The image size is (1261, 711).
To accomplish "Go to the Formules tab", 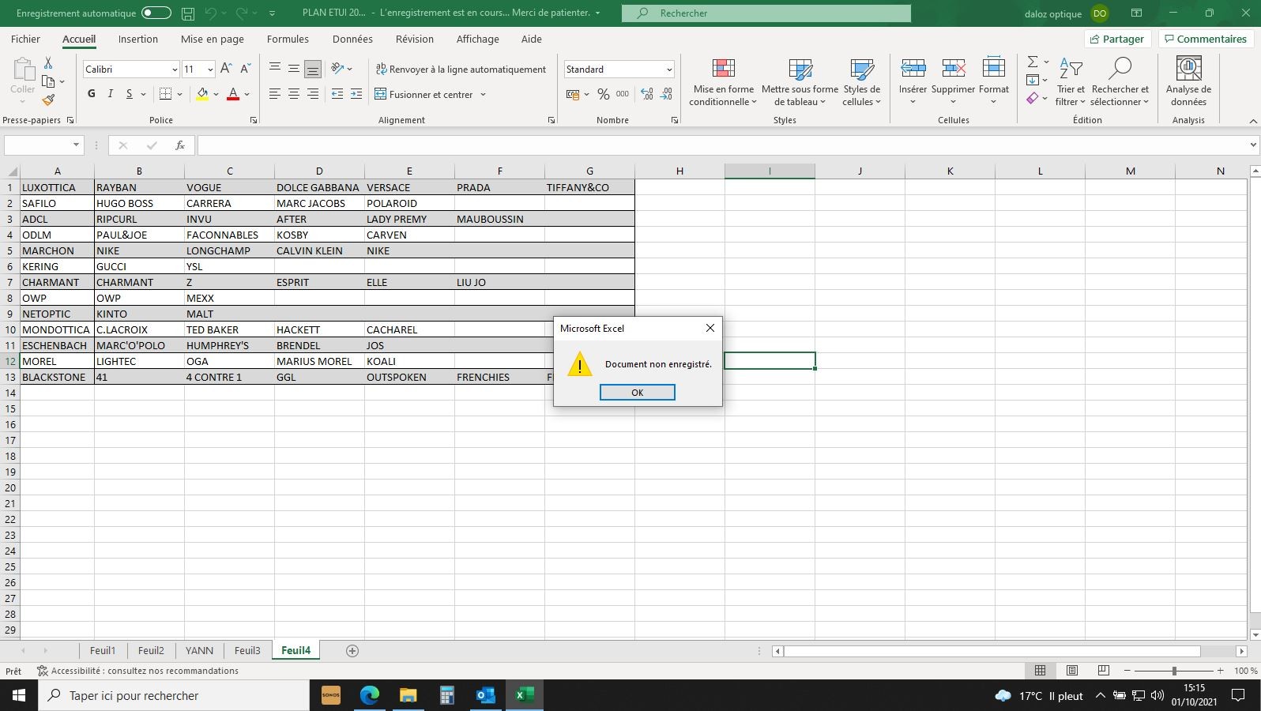I will click(288, 39).
